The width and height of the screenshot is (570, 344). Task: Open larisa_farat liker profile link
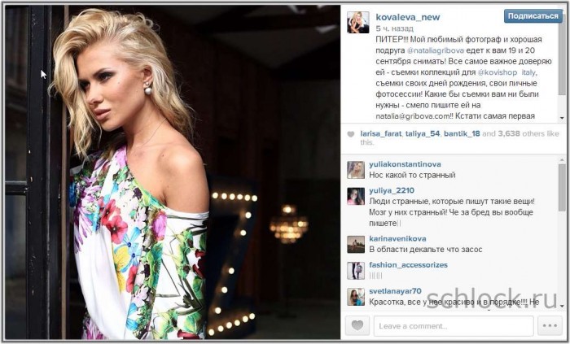381,133
